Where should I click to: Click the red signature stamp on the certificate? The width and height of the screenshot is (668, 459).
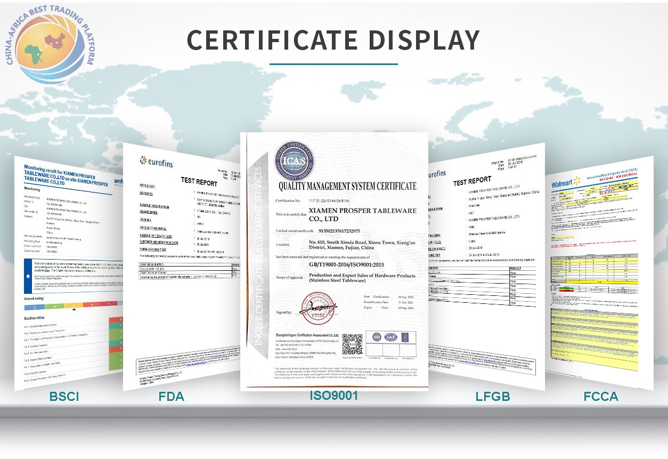[x=318, y=309]
